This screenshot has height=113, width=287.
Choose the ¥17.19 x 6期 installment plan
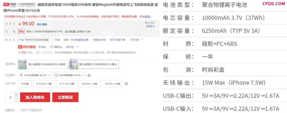tap(67, 84)
